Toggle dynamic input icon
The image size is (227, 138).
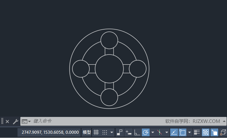coord(129,132)
